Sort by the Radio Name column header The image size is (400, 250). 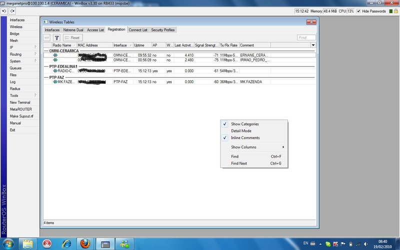click(64, 45)
